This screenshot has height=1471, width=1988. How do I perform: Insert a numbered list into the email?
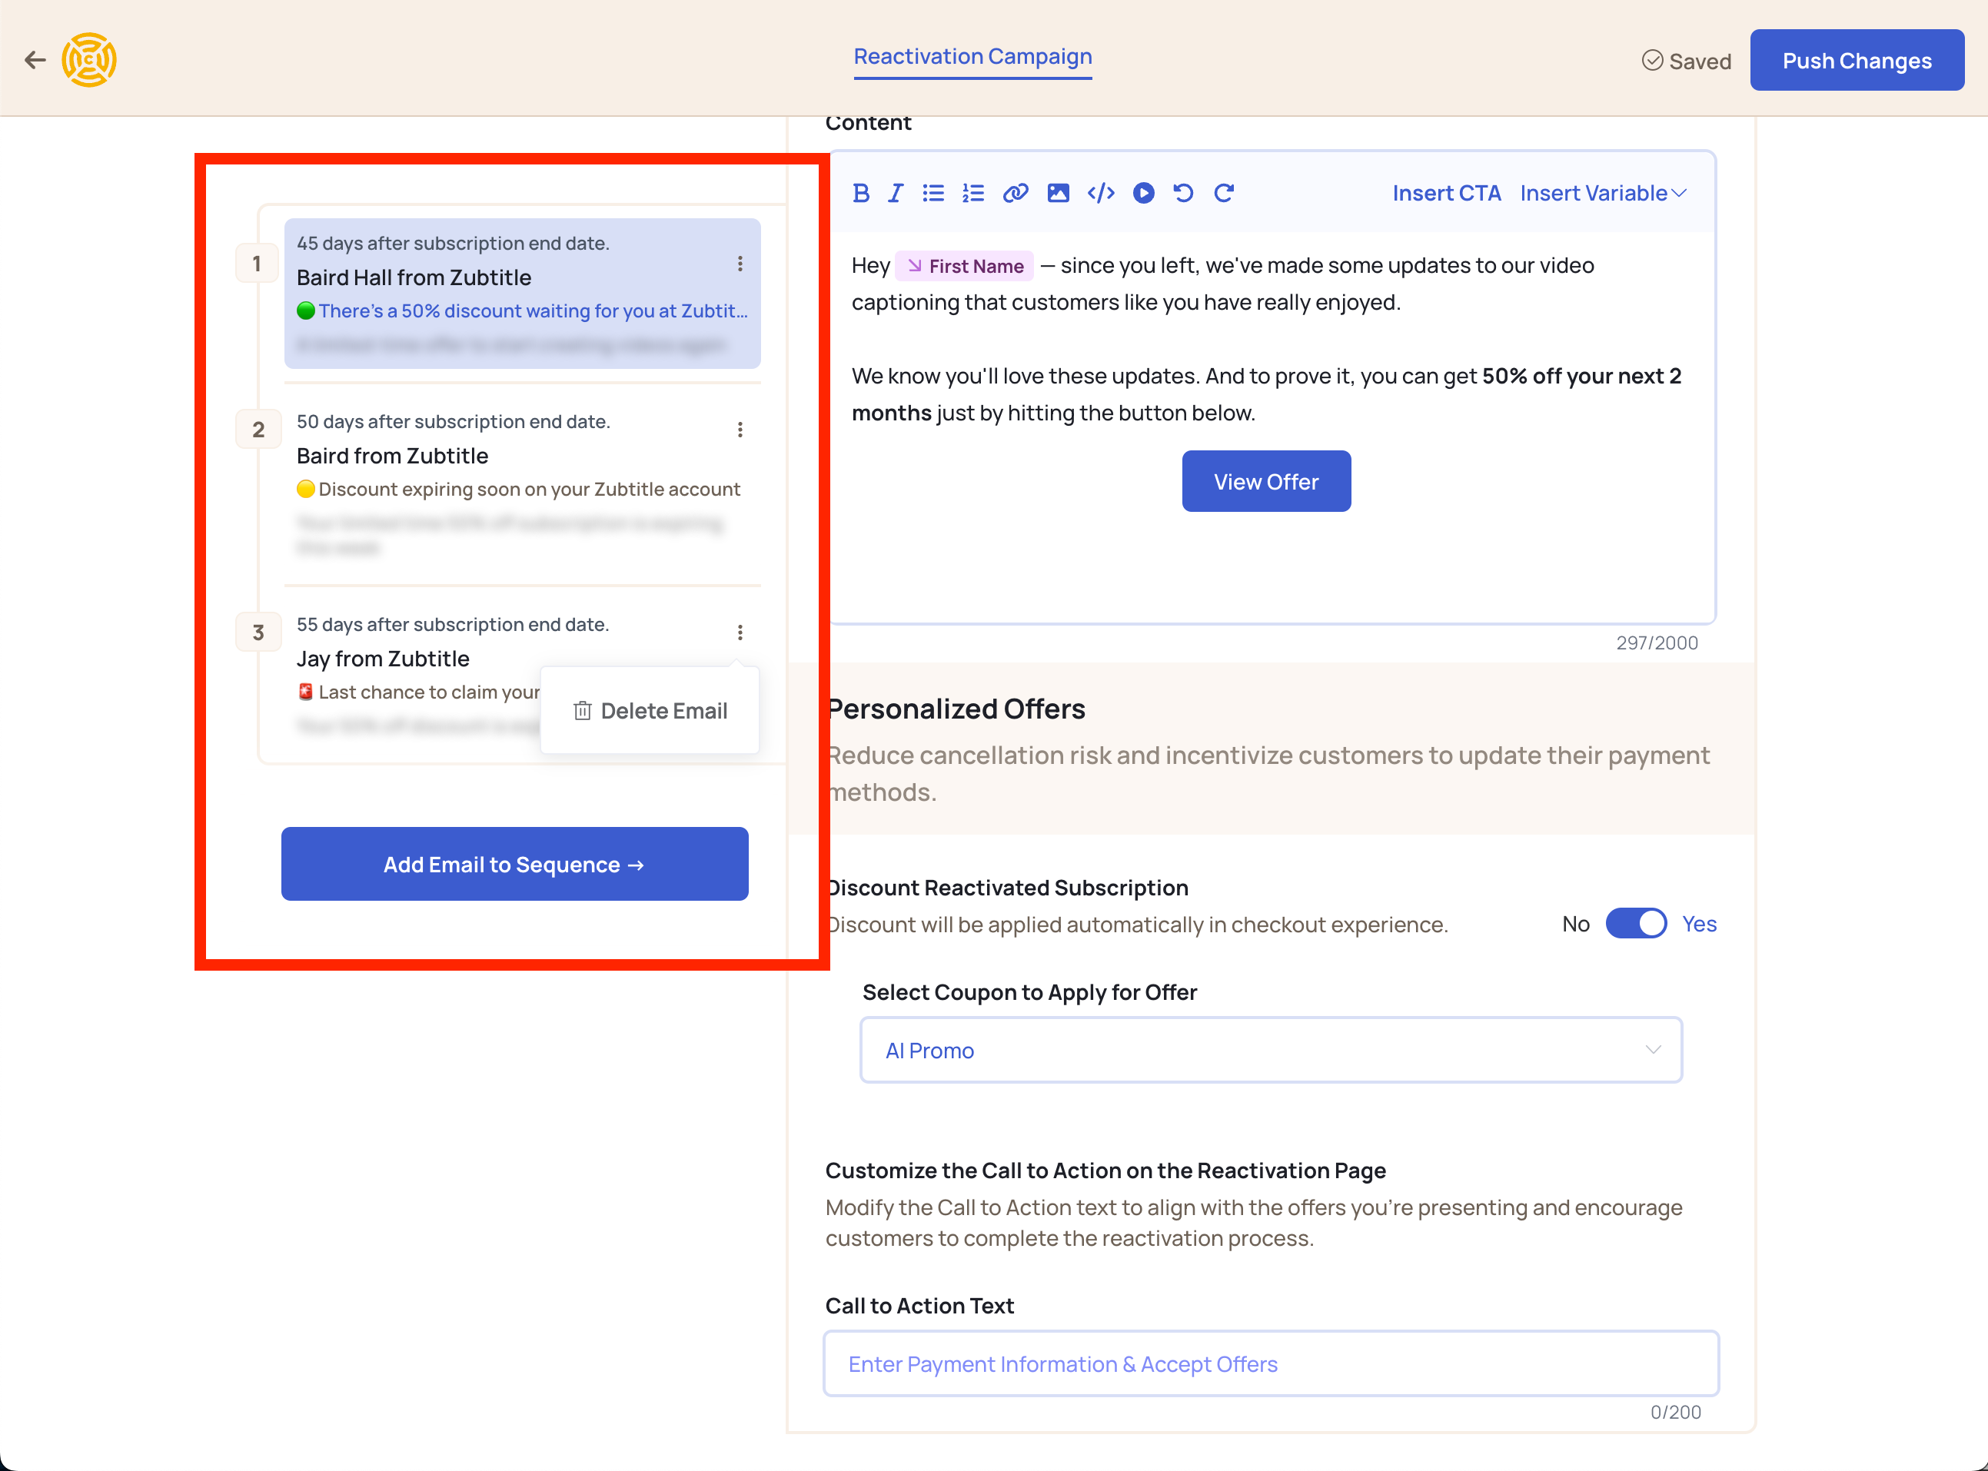tap(972, 192)
